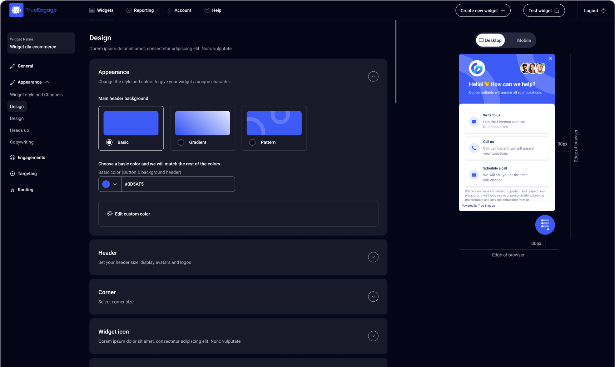Click the calendar icon in Schedule a call card
The image size is (615, 367).
tap(474, 175)
